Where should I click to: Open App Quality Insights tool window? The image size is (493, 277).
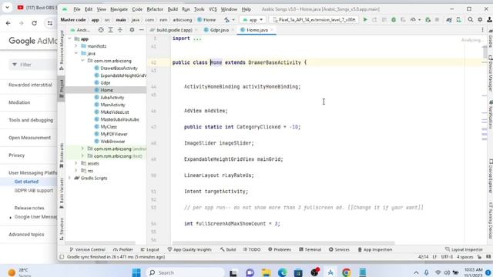coord(189,249)
